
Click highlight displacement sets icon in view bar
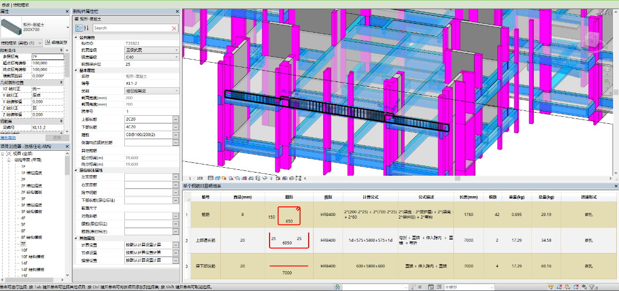(x=292, y=178)
